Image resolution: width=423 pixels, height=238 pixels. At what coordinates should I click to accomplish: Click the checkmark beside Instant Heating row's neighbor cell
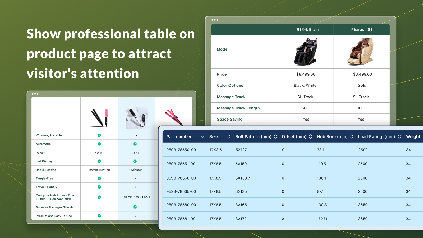point(99,161)
